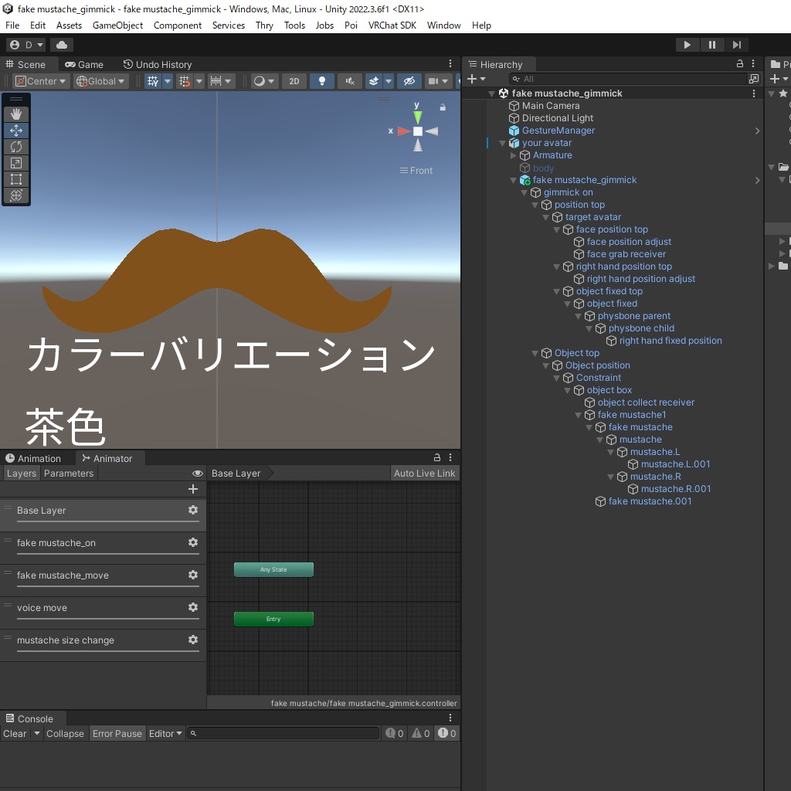Select the voice move animator layer
Image resolution: width=791 pixels, height=791 pixels.
(x=42, y=608)
